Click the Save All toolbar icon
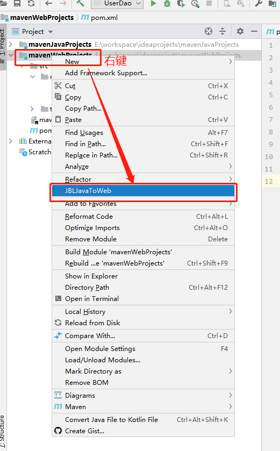This screenshot has height=451, width=280. (x=17, y=3)
